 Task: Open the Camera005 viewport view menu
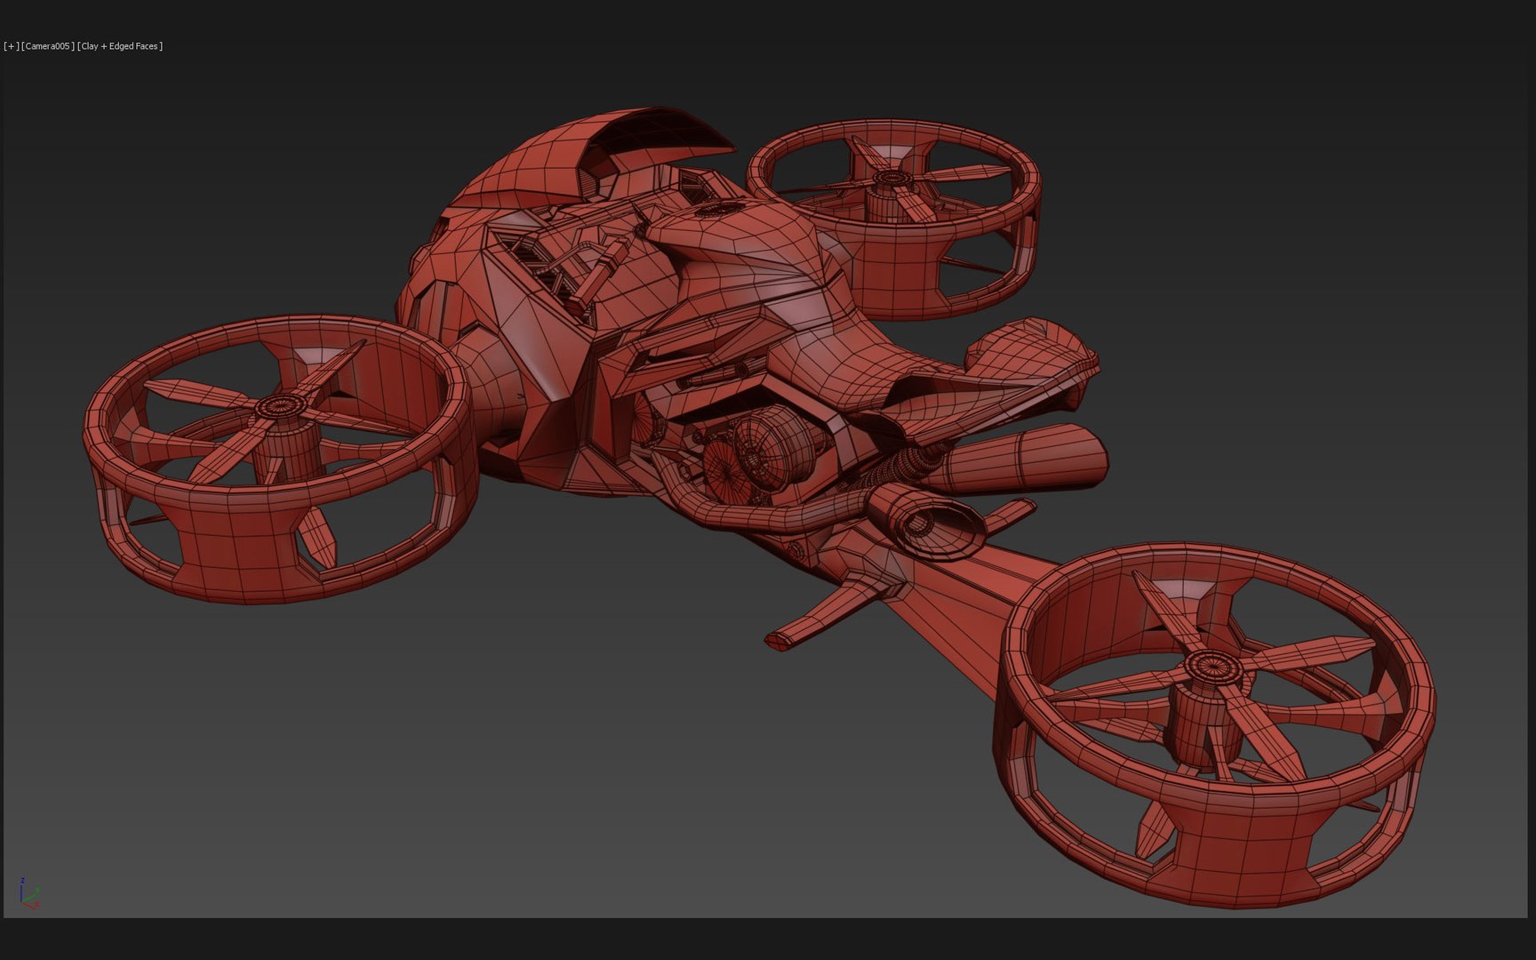pyautogui.click(x=48, y=46)
